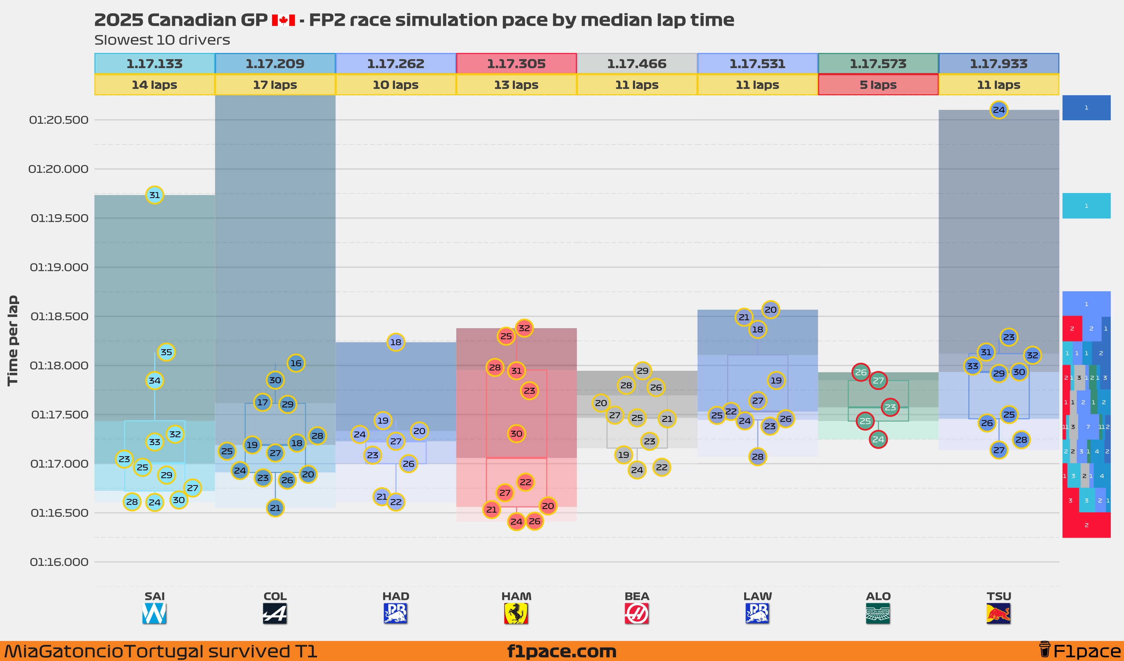The height and width of the screenshot is (661, 1124).
Task: Click the F1pace cup icon in footer
Action: pyautogui.click(x=1045, y=651)
